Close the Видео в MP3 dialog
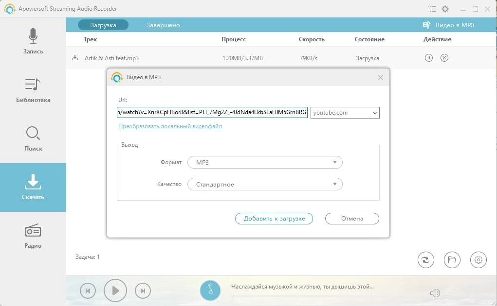The width and height of the screenshot is (497, 306). [x=380, y=77]
